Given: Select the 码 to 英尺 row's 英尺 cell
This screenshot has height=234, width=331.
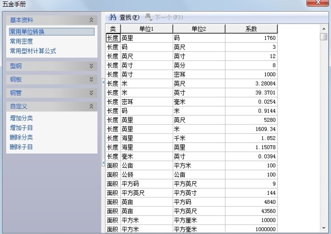Looking at the screenshot, I should [x=199, y=47].
